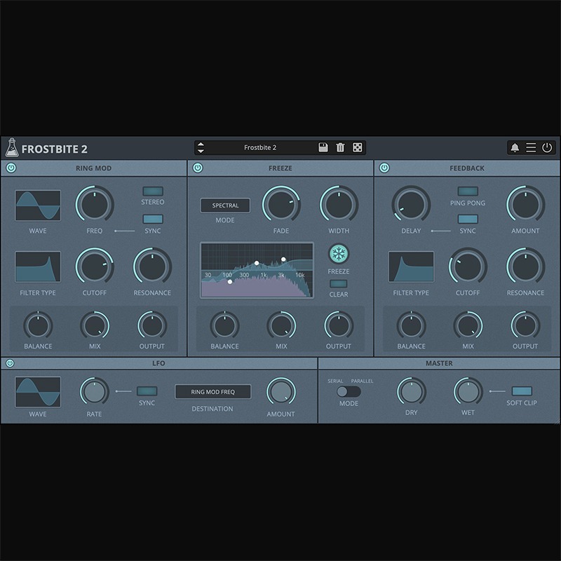561x561 pixels.
Task: Save the current preset with floppy icon
Action: point(323,147)
